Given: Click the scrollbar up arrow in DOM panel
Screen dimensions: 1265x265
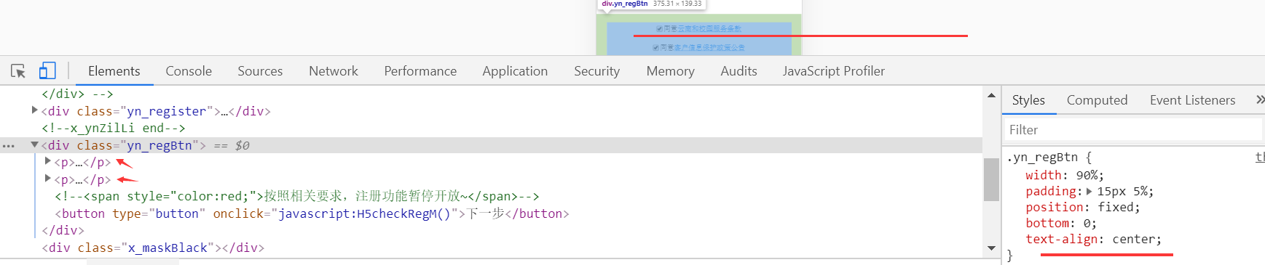Looking at the screenshot, I should [x=991, y=95].
